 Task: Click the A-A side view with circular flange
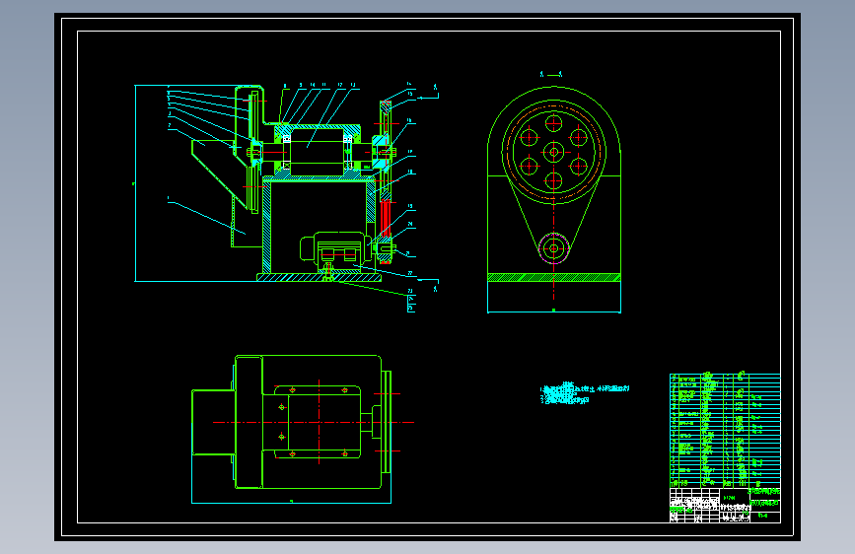tap(554, 199)
